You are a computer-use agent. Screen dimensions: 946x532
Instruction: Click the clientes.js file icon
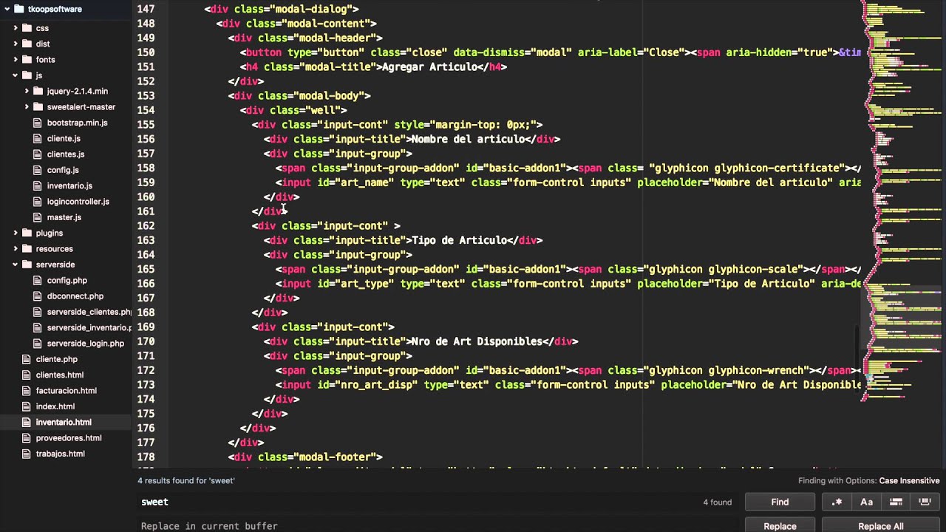pyautogui.click(x=38, y=154)
